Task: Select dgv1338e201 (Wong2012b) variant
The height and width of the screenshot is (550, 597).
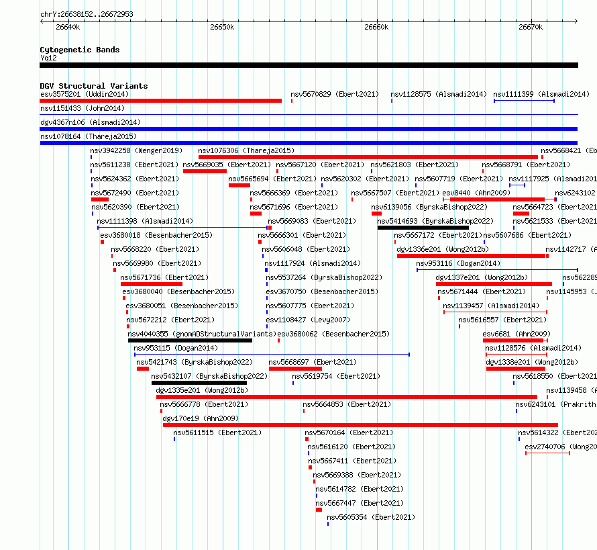Action: pyautogui.click(x=532, y=362)
